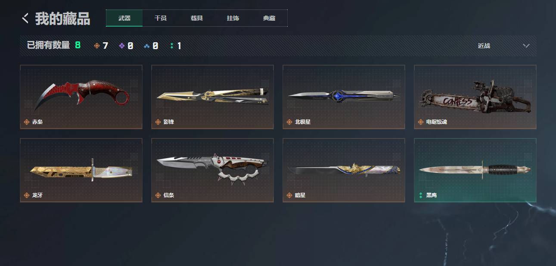556x266 pixels.
Task: Switch to the 载具 tab
Action: [x=197, y=18]
